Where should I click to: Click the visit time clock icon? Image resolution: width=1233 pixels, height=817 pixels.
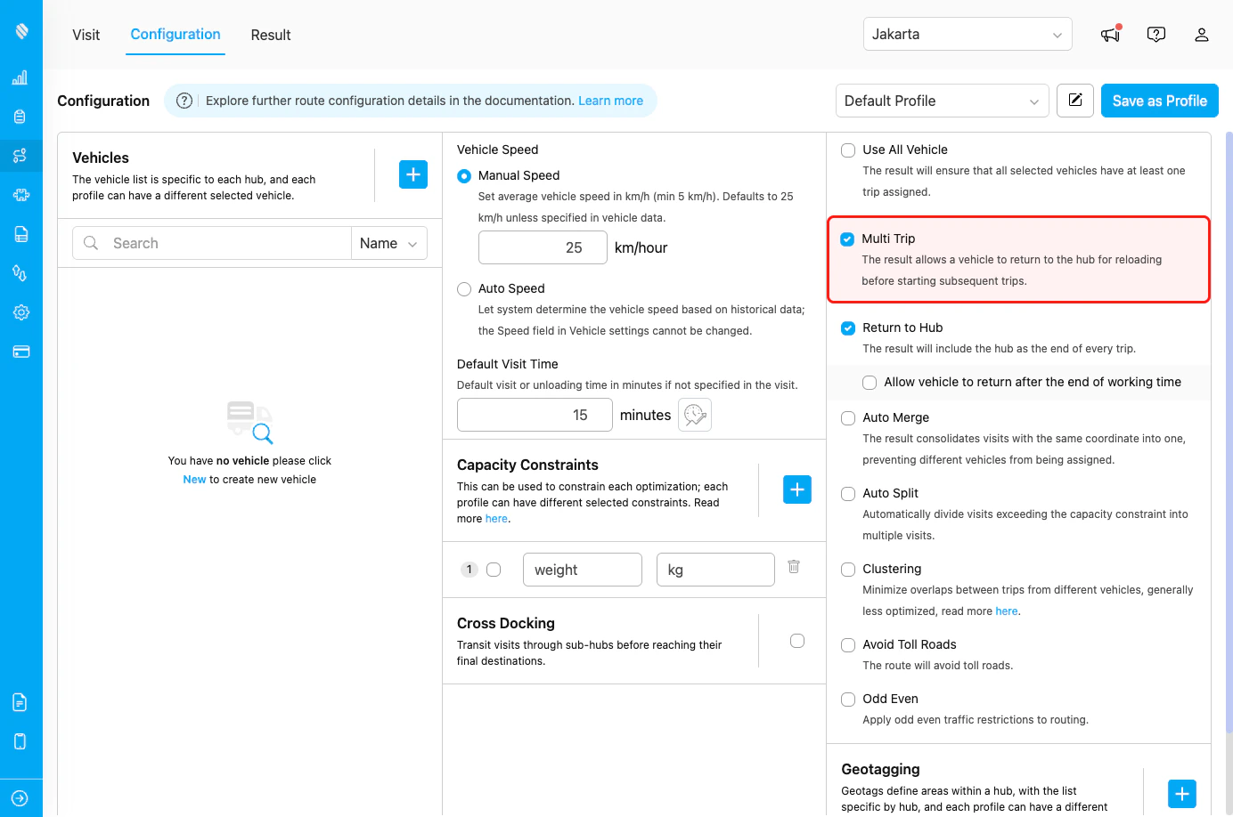[695, 415]
